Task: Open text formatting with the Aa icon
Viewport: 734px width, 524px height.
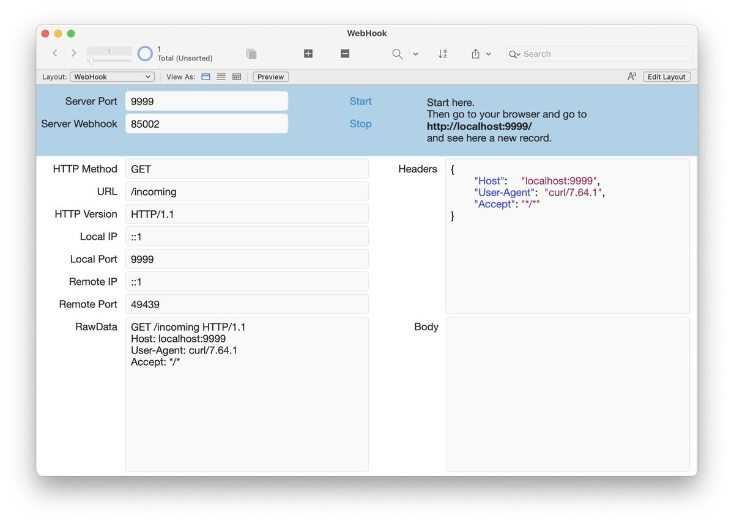Action: [x=631, y=76]
